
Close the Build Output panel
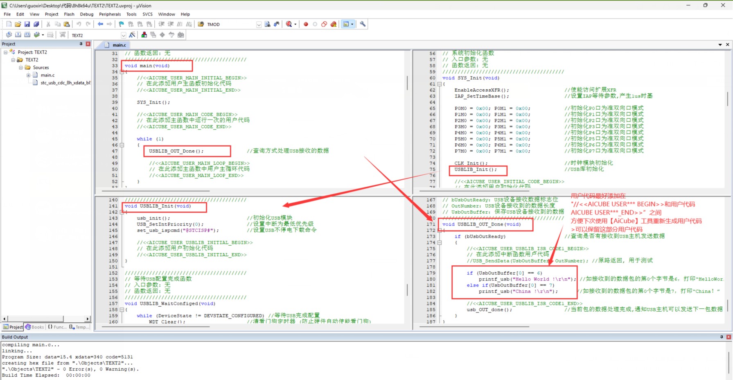[728, 337]
